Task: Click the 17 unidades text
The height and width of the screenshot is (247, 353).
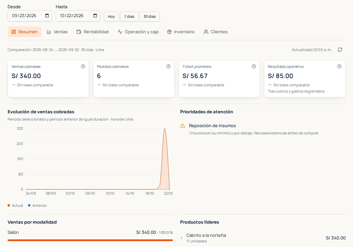Action: click(197, 241)
